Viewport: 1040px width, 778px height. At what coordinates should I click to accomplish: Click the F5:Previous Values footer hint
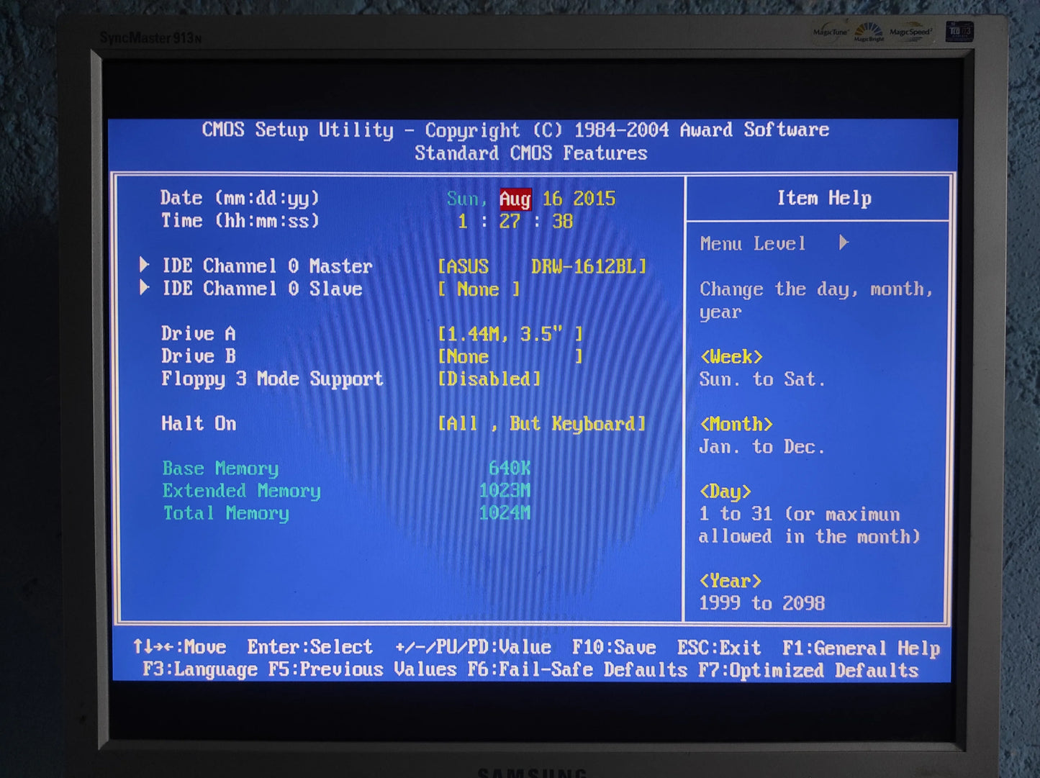[x=363, y=670]
